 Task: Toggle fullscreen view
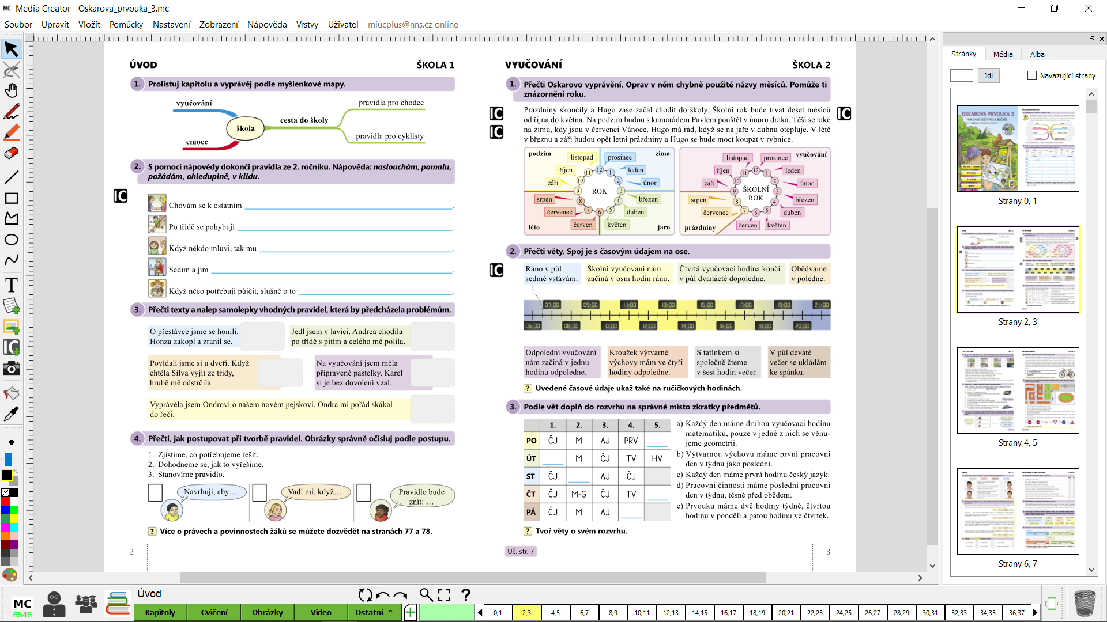pos(444,595)
